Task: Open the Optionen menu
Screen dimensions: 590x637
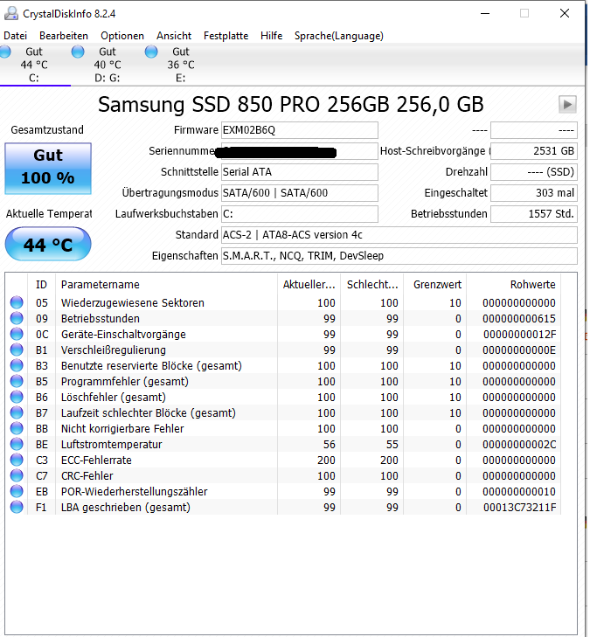Action: click(122, 36)
